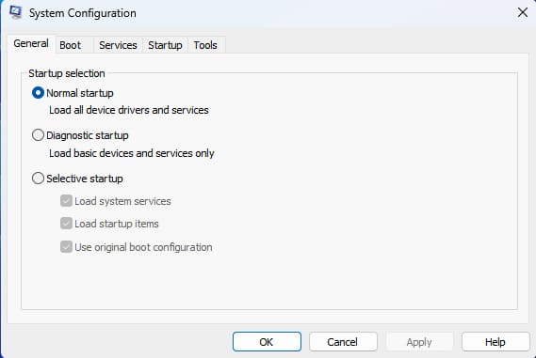Image resolution: width=536 pixels, height=358 pixels.
Task: Select the General tab
Action: click(x=31, y=43)
